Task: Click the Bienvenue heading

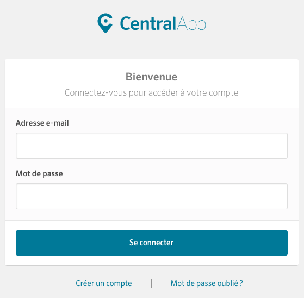Action: (151, 77)
